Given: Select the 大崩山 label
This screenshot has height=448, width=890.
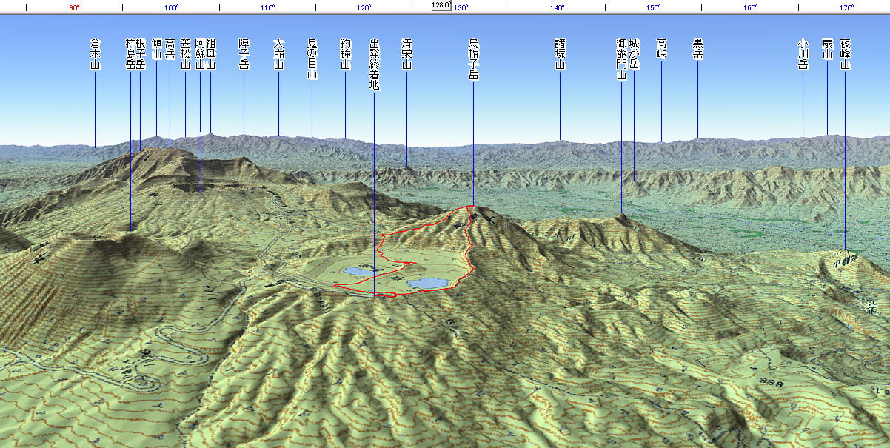Looking at the screenshot, I should 278,55.
